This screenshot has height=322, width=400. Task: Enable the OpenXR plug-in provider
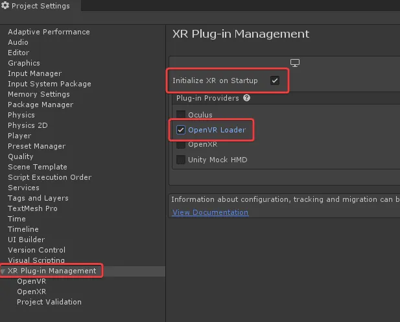tap(181, 145)
